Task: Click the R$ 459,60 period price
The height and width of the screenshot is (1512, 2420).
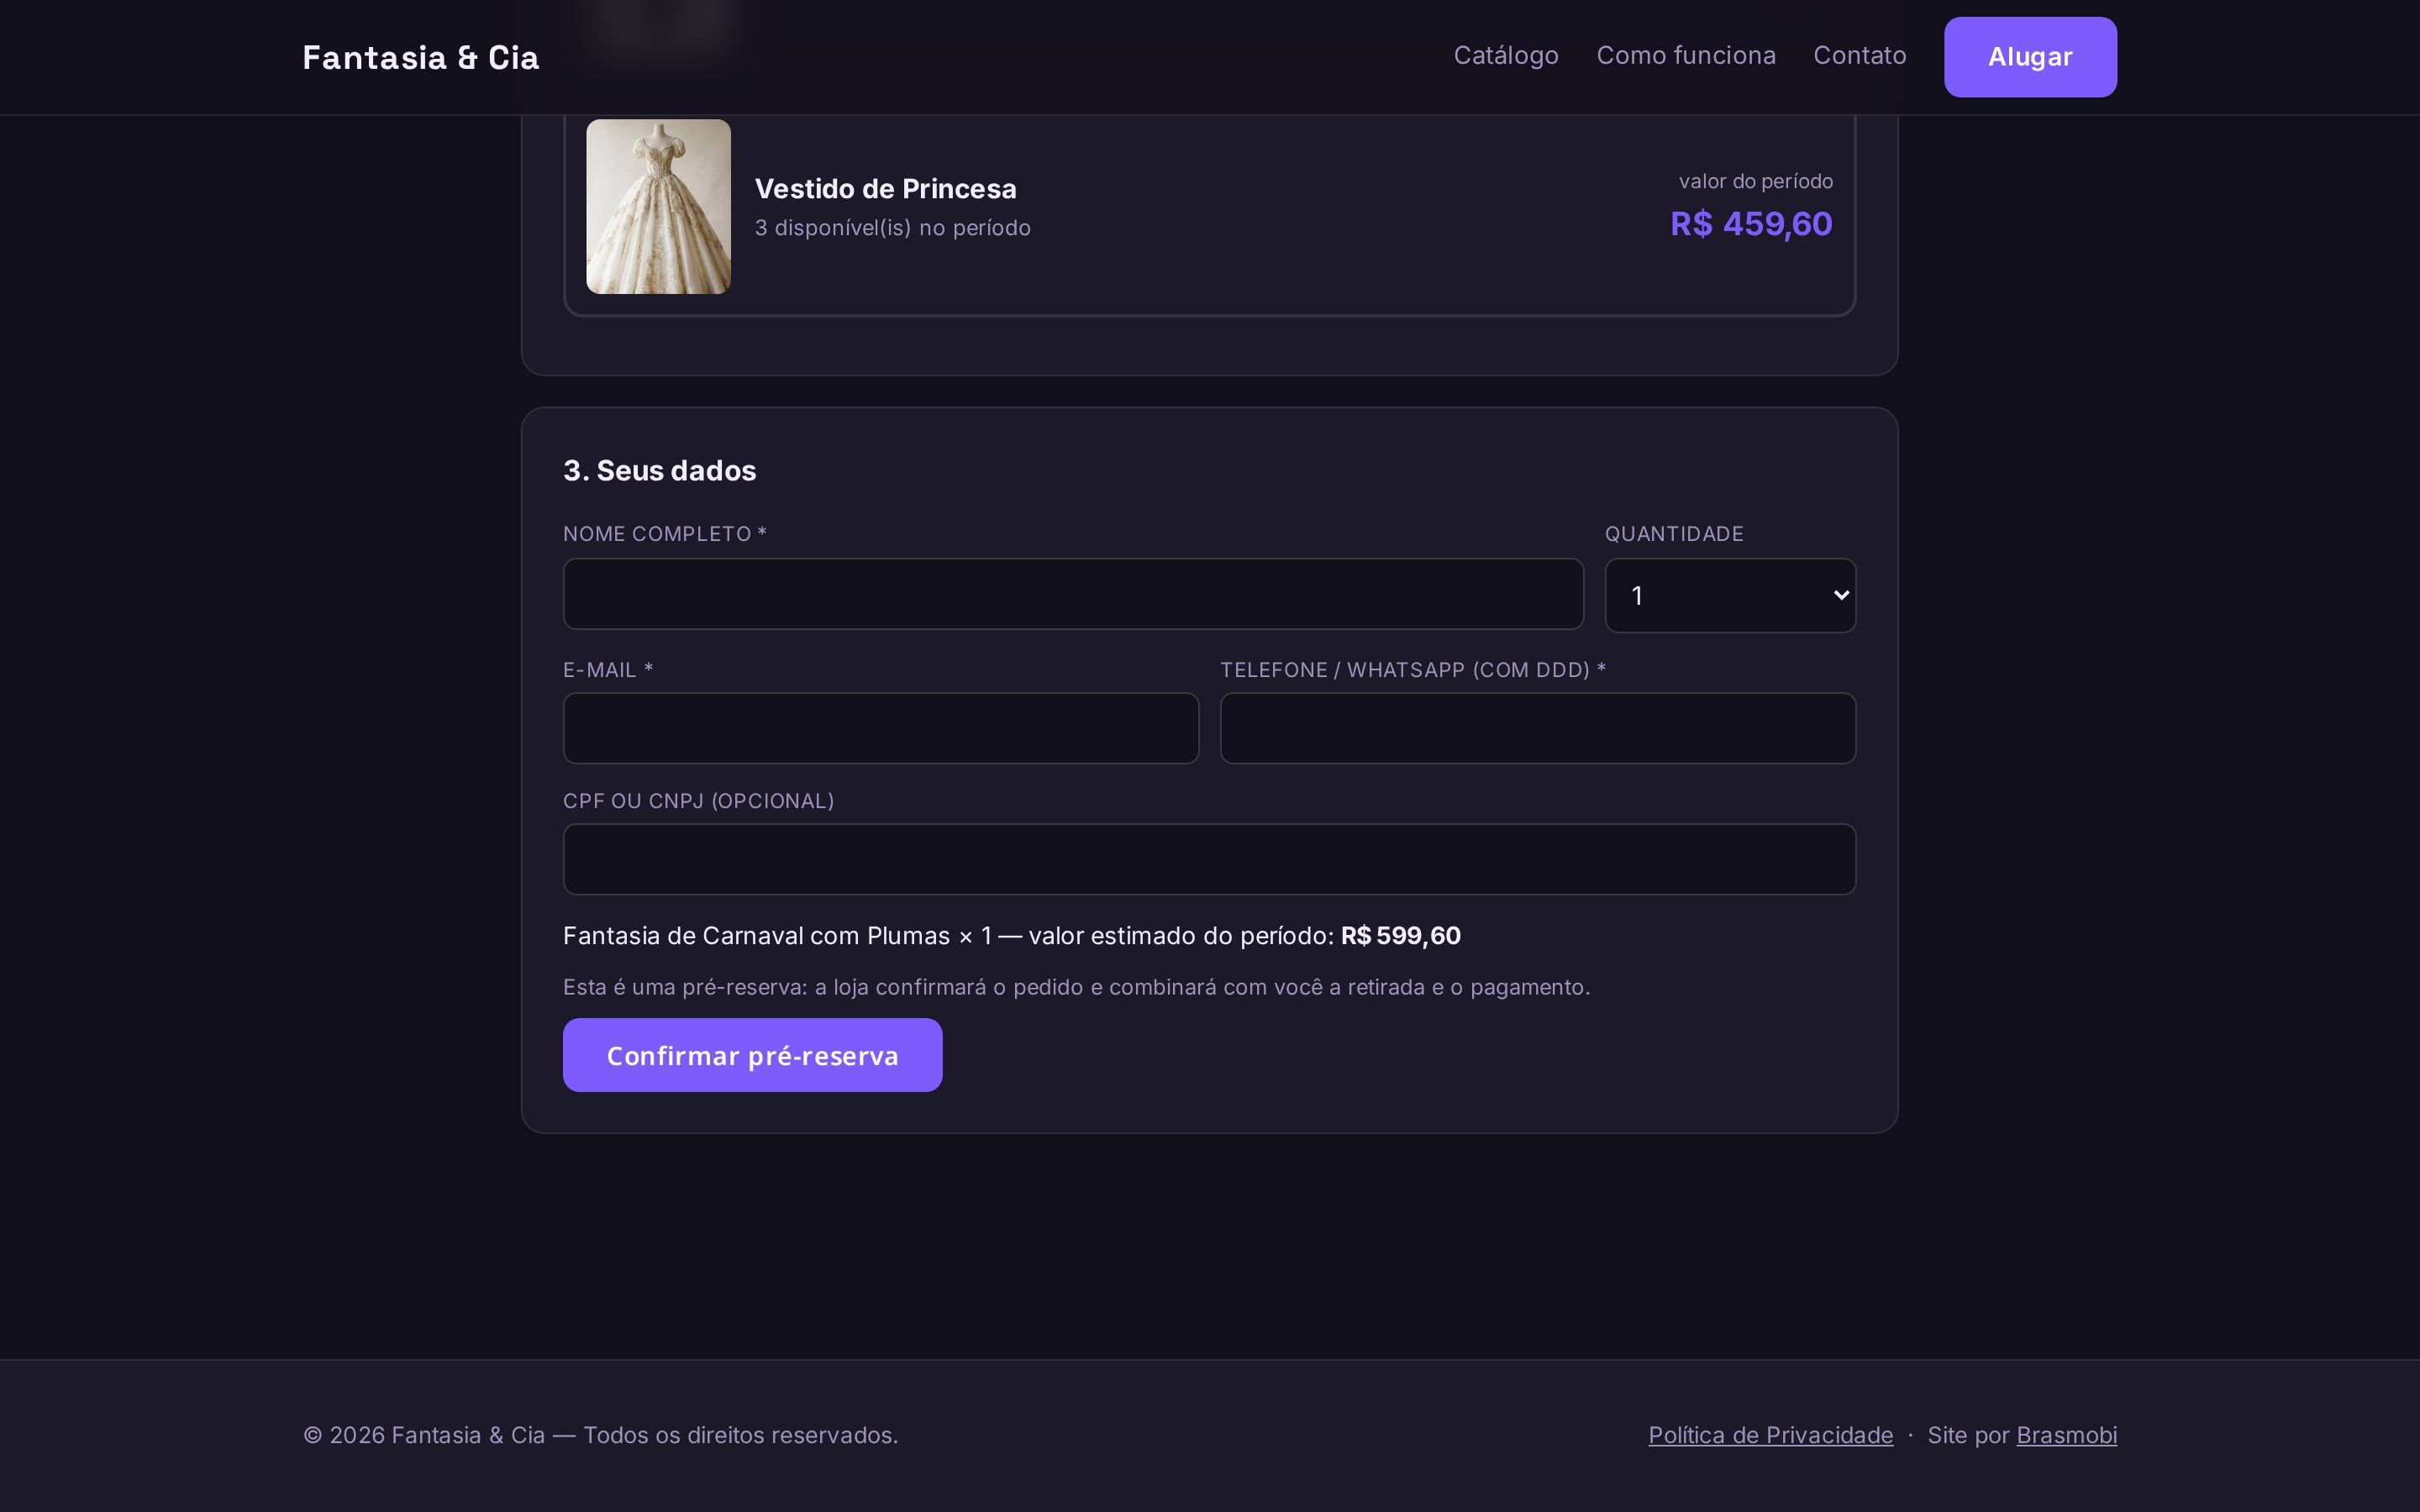Action: tap(1751, 224)
